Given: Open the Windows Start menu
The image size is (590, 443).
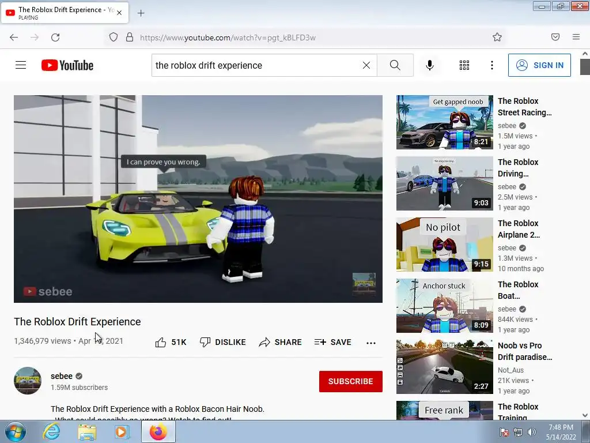Looking at the screenshot, I should point(16,431).
